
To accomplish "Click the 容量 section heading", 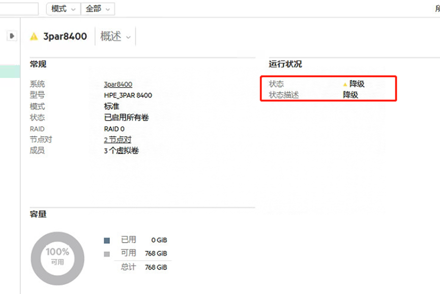I will pos(38,214).
